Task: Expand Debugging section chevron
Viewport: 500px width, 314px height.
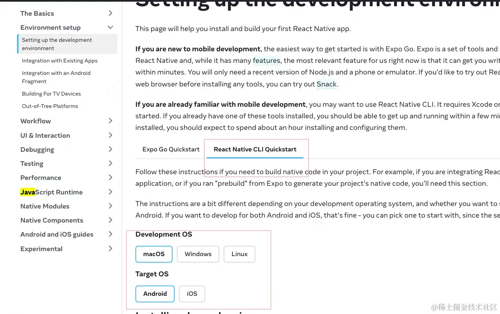Action: coord(111,149)
